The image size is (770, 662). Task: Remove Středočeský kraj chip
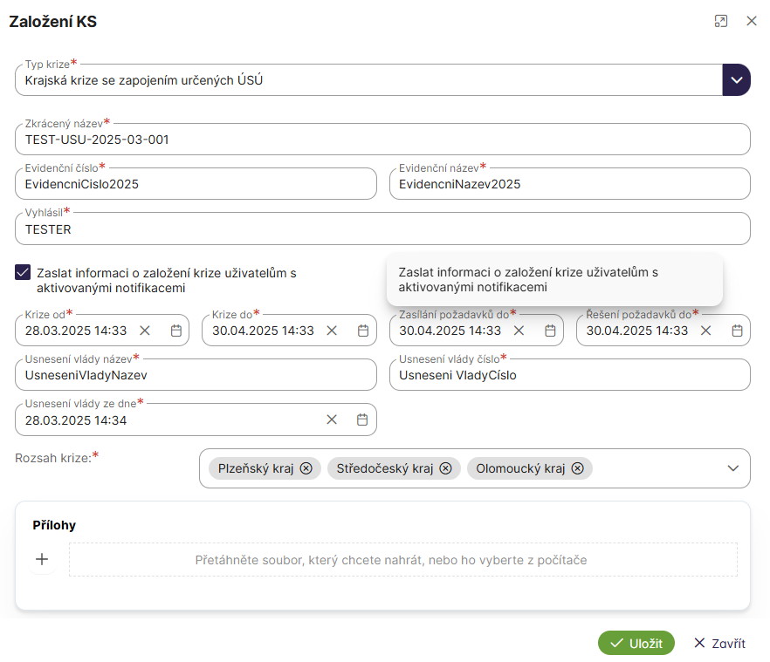445,468
